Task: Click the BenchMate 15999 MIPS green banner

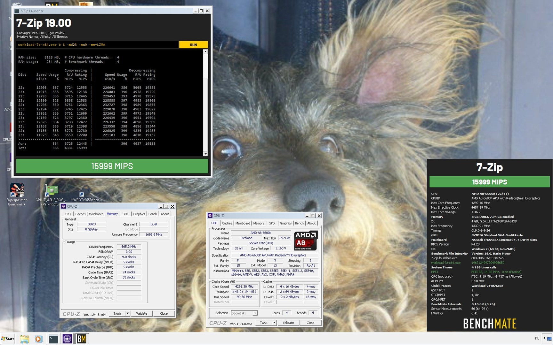Action: (490, 182)
